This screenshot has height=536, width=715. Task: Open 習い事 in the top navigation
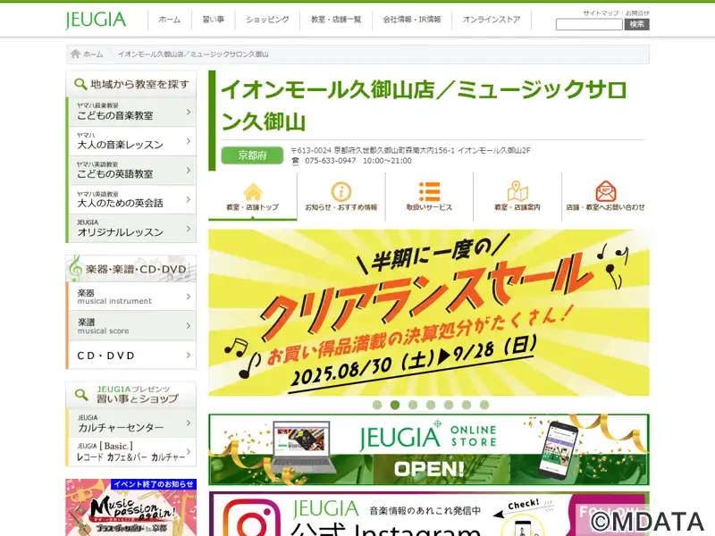[x=214, y=20]
